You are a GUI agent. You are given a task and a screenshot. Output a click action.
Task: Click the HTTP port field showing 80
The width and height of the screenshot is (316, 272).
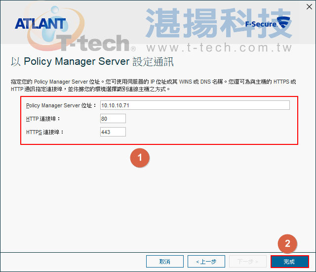point(113,119)
